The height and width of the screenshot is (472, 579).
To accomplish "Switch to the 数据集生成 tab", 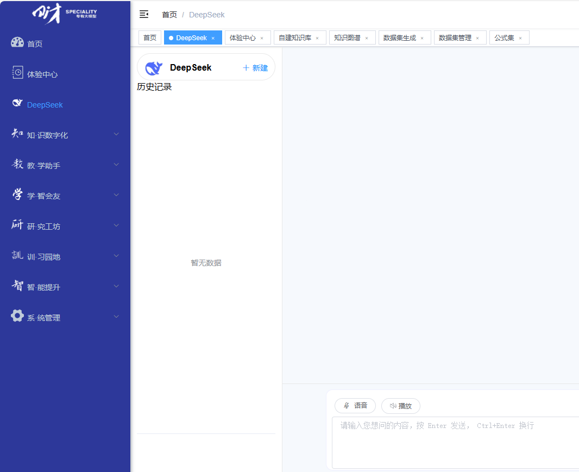I will (399, 38).
